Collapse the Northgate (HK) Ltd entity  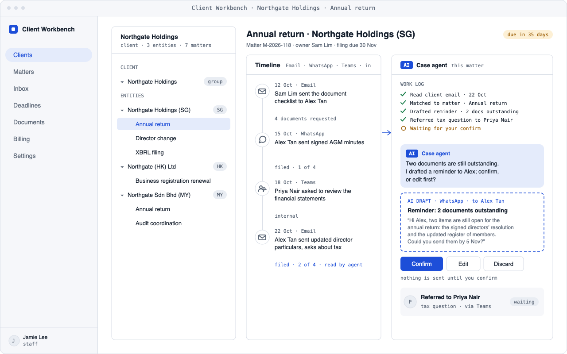122,167
